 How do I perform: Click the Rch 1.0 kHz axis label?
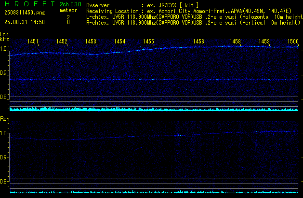(3, 133)
